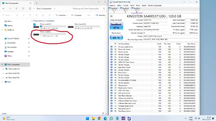Unpin Área de Trabalho using its pin icon
The width and height of the screenshot is (216, 121).
coord(29,39)
